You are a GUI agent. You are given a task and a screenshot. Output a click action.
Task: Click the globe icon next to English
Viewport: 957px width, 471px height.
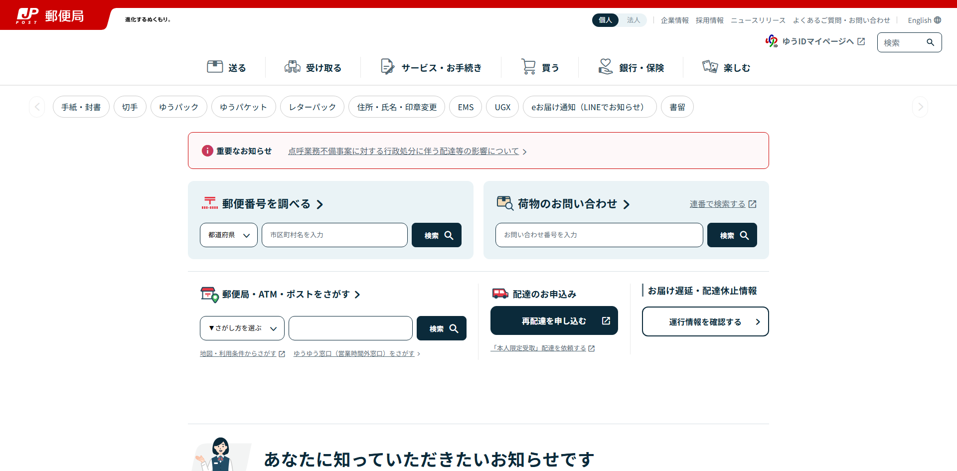(938, 20)
